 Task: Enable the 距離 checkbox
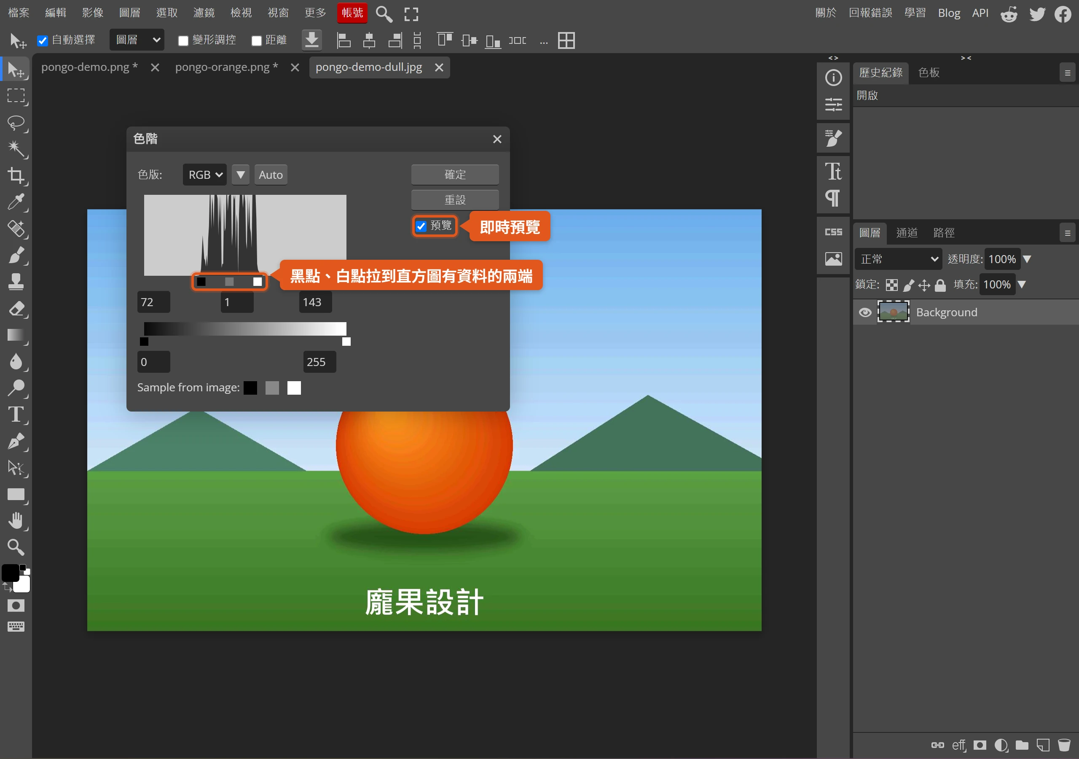257,40
